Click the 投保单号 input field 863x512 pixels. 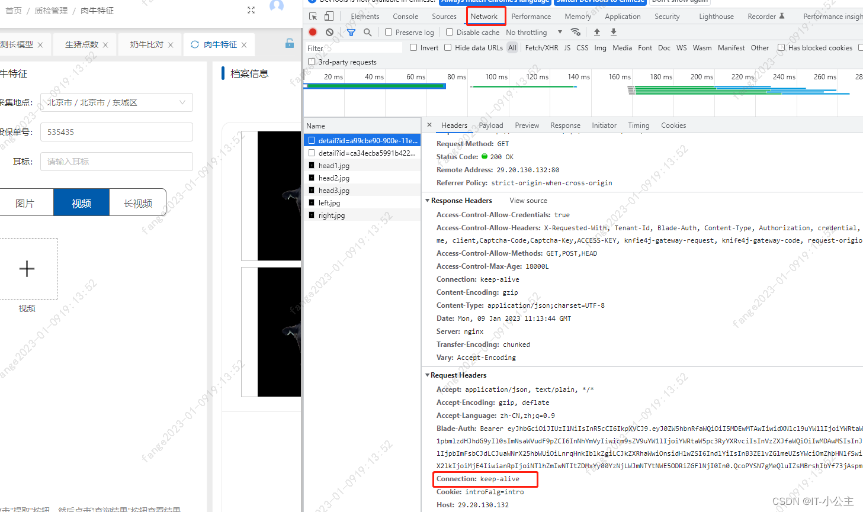click(117, 132)
